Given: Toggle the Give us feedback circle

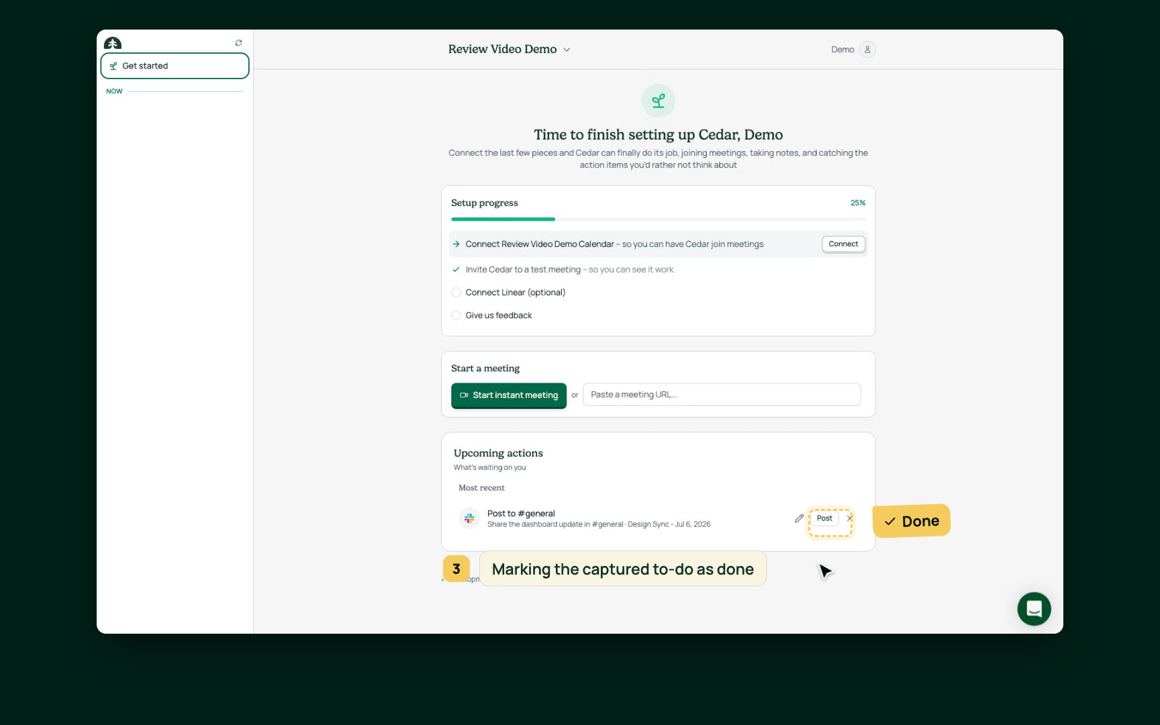Looking at the screenshot, I should [x=456, y=316].
